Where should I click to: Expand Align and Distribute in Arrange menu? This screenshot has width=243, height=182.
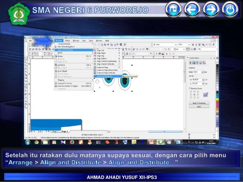[x=74, y=50]
